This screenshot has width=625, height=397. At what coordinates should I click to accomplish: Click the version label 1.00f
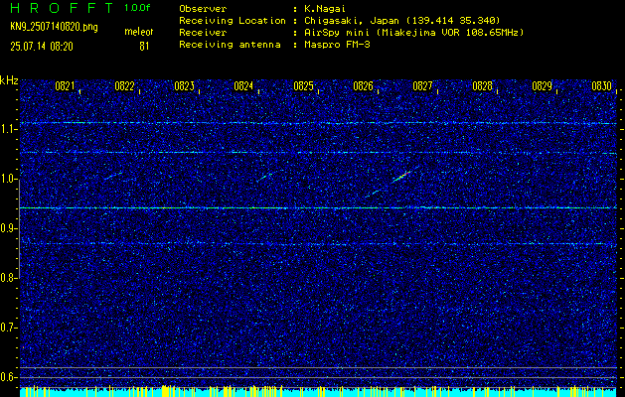tap(137, 8)
